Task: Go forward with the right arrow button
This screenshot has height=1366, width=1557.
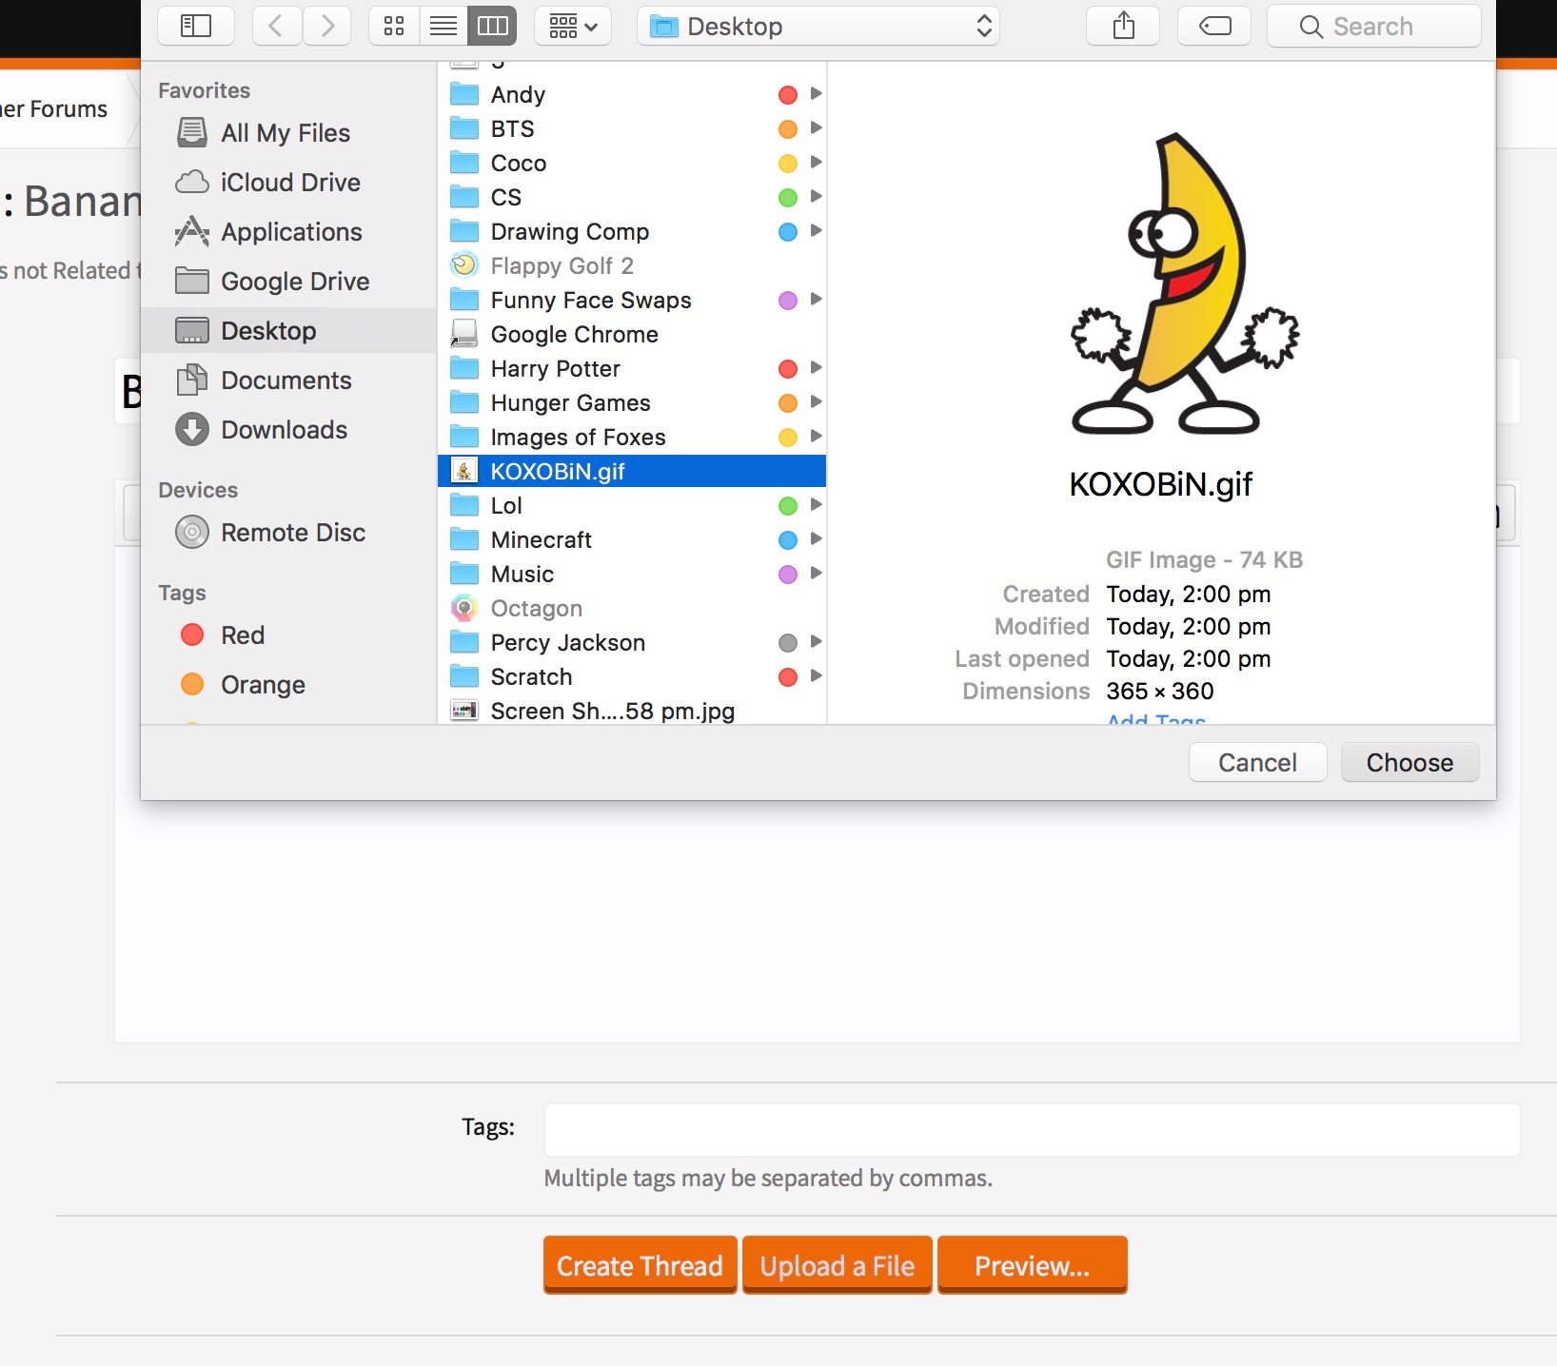Action: (326, 26)
